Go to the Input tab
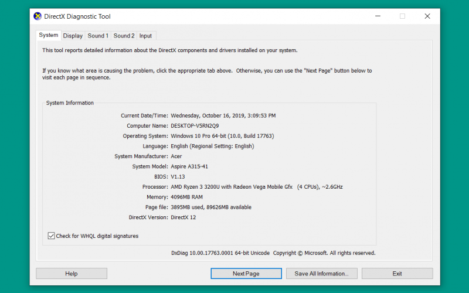The image size is (469, 293). pos(145,36)
